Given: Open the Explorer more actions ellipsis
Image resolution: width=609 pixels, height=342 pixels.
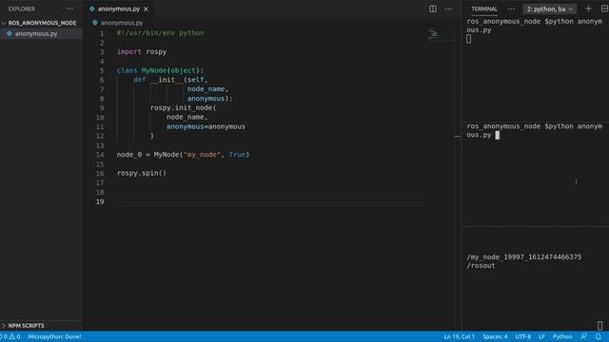Looking at the screenshot, I should (69, 9).
